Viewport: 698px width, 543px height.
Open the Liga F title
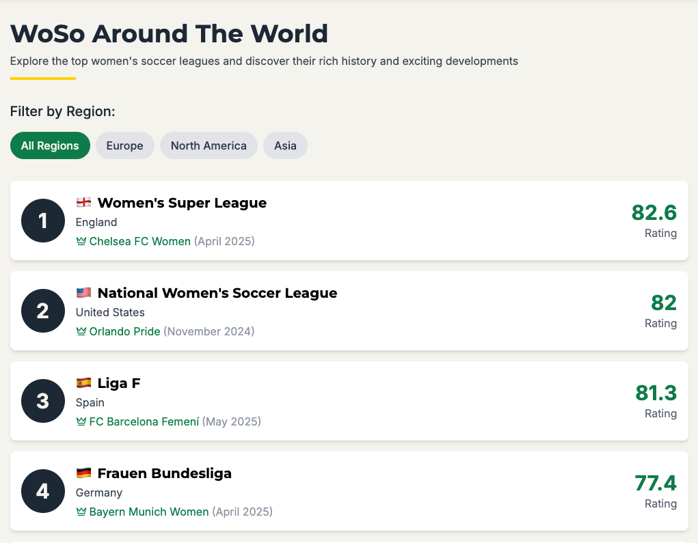[x=119, y=383]
